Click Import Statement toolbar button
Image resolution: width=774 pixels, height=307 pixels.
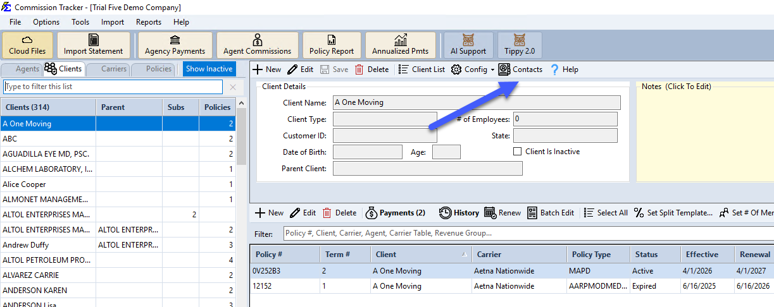tap(94, 45)
